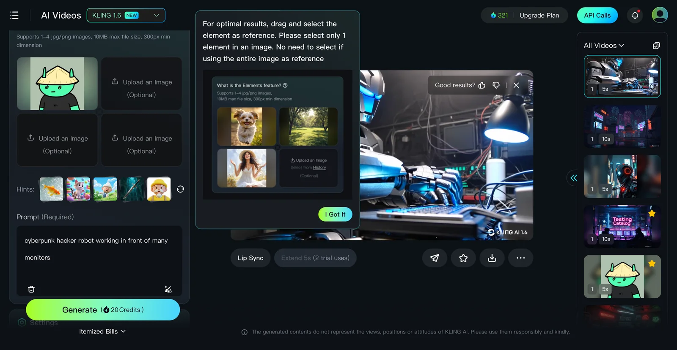
Task: Click the I Got It button
Action: coord(335,214)
